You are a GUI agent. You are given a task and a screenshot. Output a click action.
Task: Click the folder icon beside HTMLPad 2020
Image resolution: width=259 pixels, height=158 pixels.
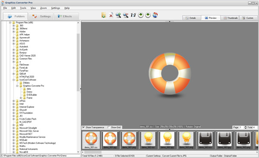point(17,77)
